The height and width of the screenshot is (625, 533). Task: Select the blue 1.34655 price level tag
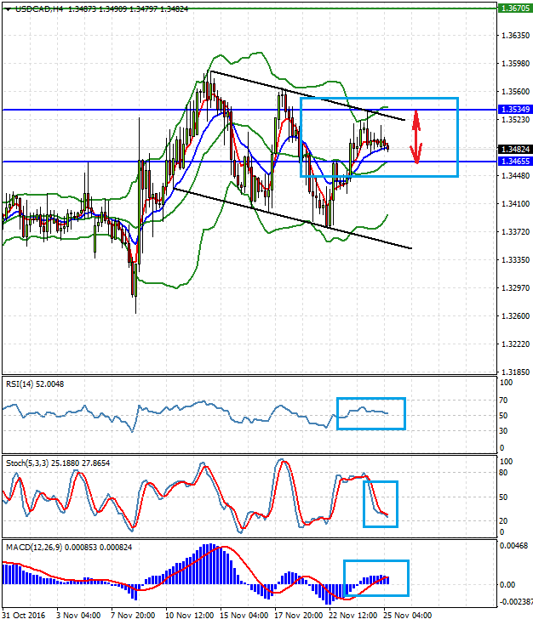[515, 162]
